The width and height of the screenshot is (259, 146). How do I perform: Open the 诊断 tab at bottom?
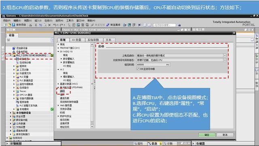tap(170, 144)
